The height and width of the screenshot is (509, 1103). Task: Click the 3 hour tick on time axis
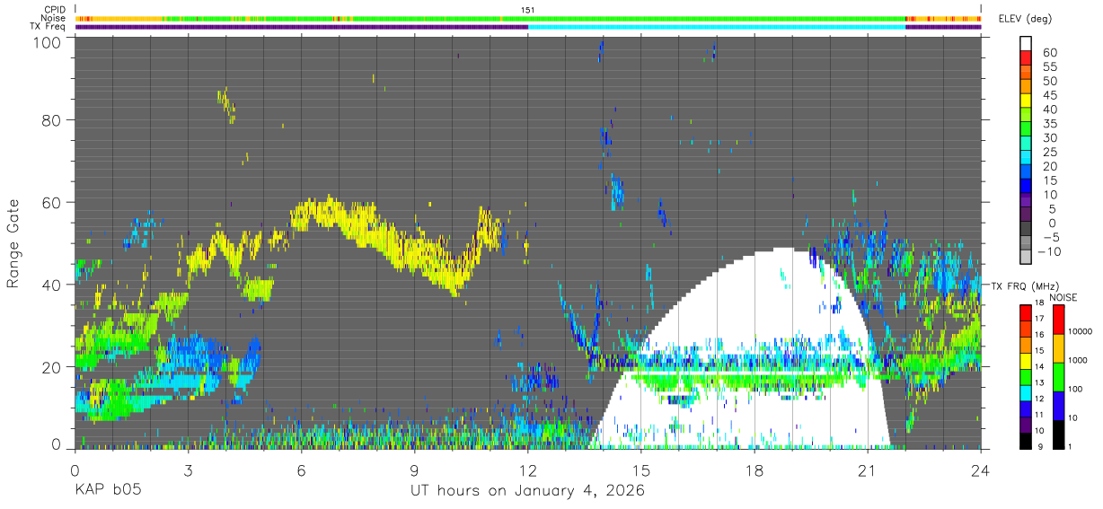tap(188, 470)
